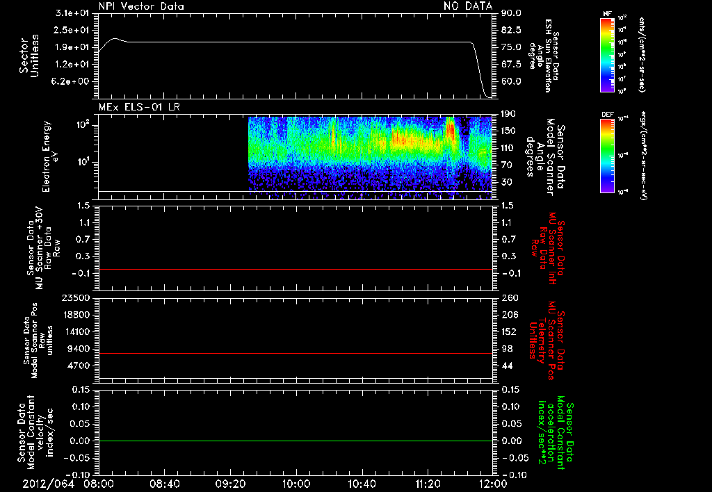The width and height of the screenshot is (712, 492).
Task: Click the 'Electron Energy eV' axis label
Action: click(50, 156)
